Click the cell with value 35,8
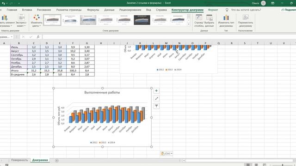Image resolution: width=296 pixels, height=166 pixels. click(x=60, y=71)
